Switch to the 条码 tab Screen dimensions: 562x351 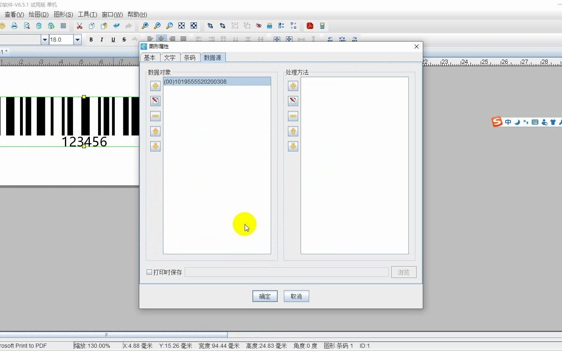[x=190, y=58]
